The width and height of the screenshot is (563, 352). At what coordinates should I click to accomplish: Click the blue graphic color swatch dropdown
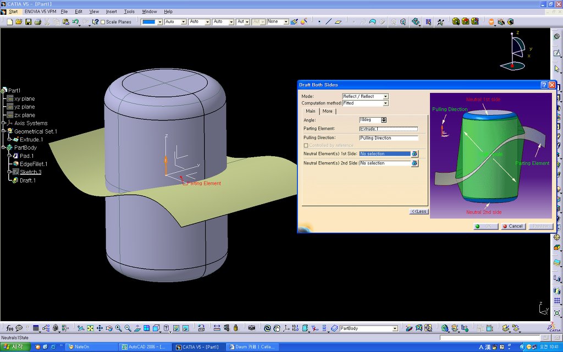click(x=160, y=22)
